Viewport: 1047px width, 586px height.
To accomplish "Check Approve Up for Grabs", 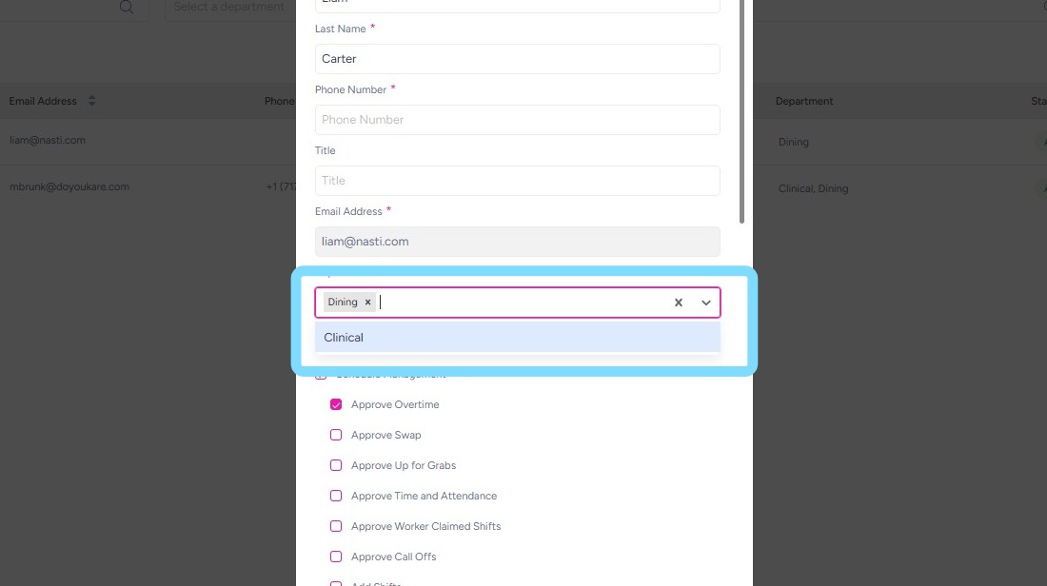I will [x=336, y=465].
